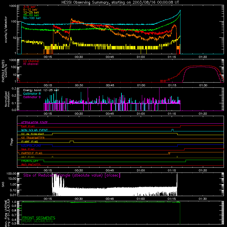The height and width of the screenshot is (227, 227).
Task: Click the yellow 12-25 keV legend entry in the top plot
Action: tap(31, 12)
